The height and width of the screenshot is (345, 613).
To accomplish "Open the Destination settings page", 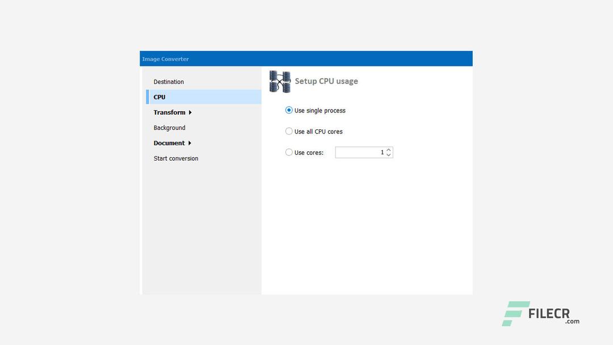I will coord(169,82).
